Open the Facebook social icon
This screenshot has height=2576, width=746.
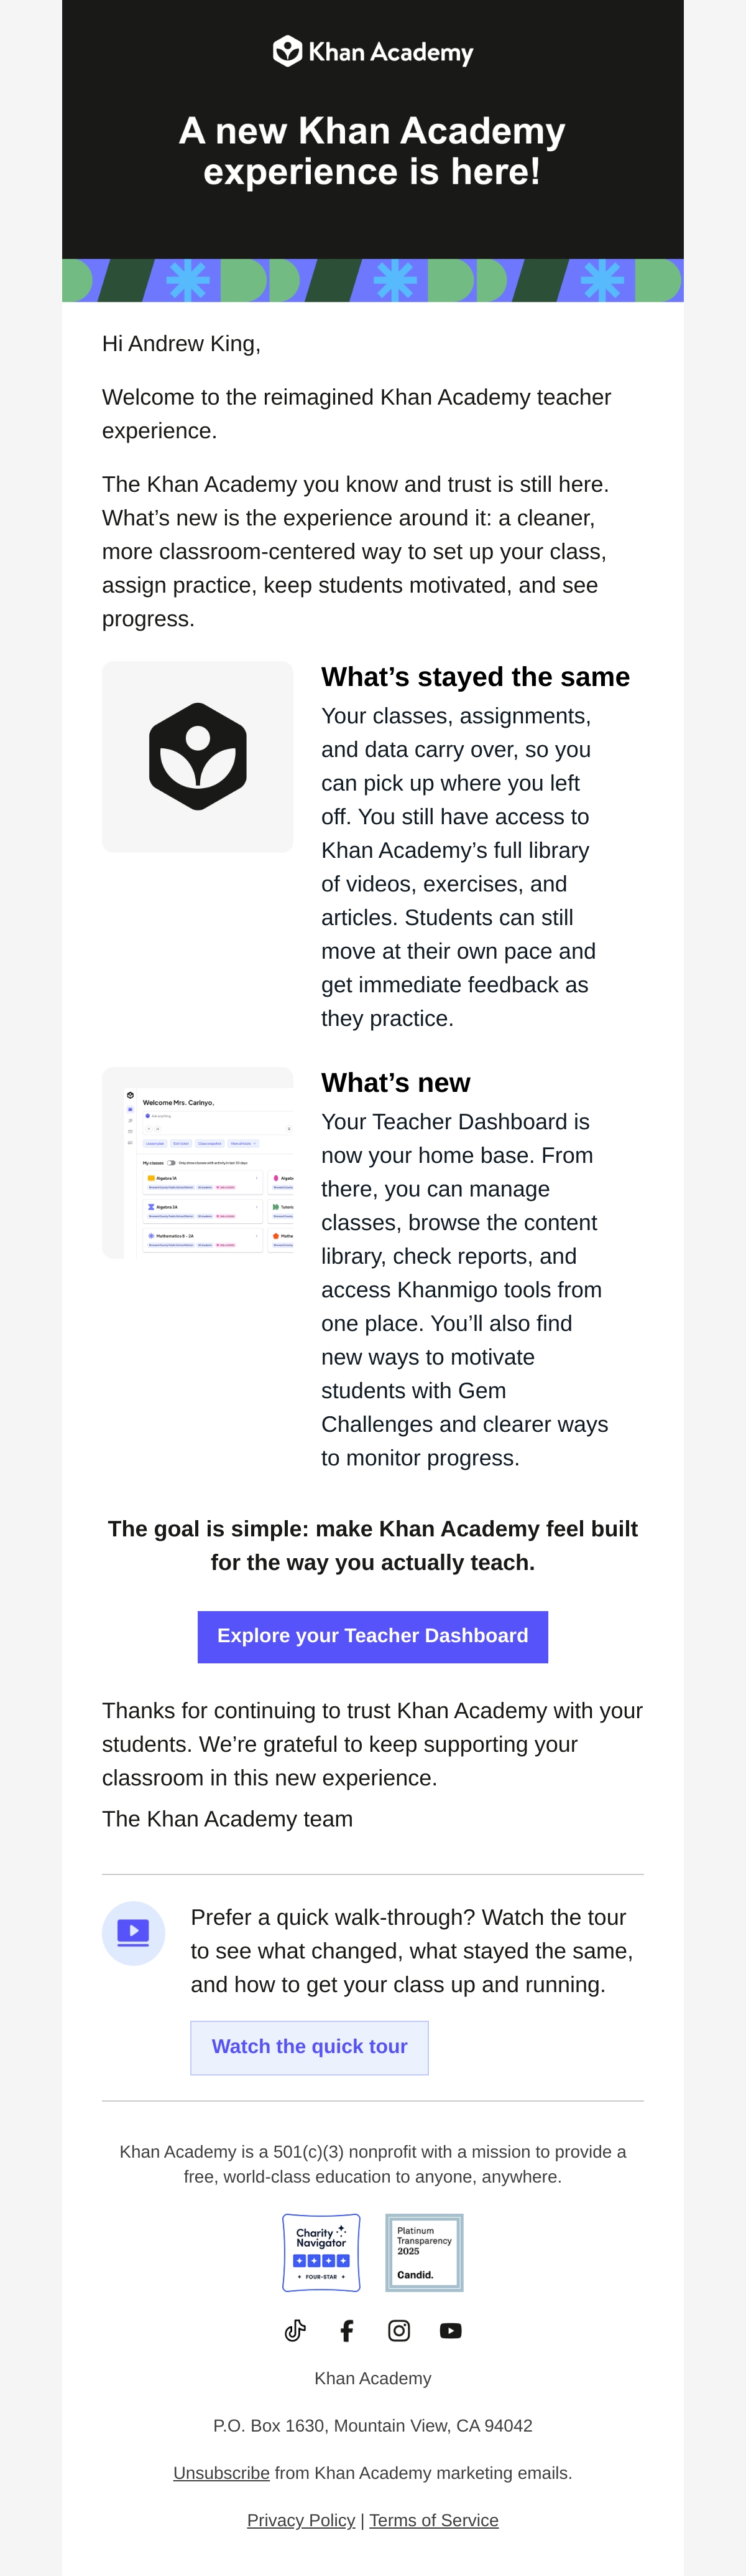coord(348,2331)
